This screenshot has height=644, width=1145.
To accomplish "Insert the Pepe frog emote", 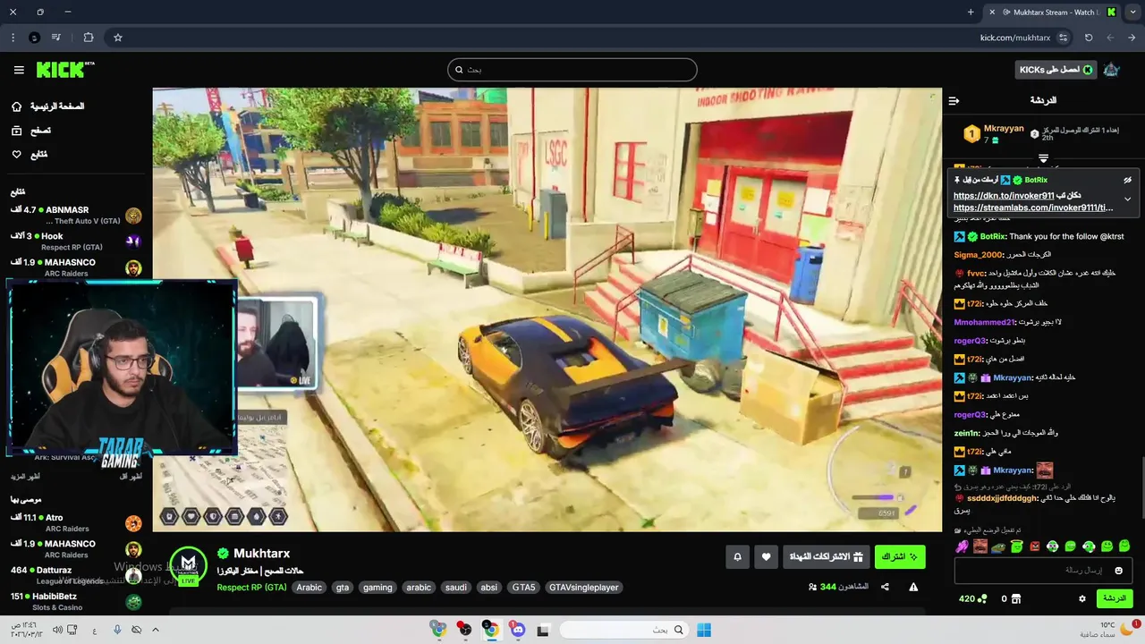I will click(x=998, y=547).
